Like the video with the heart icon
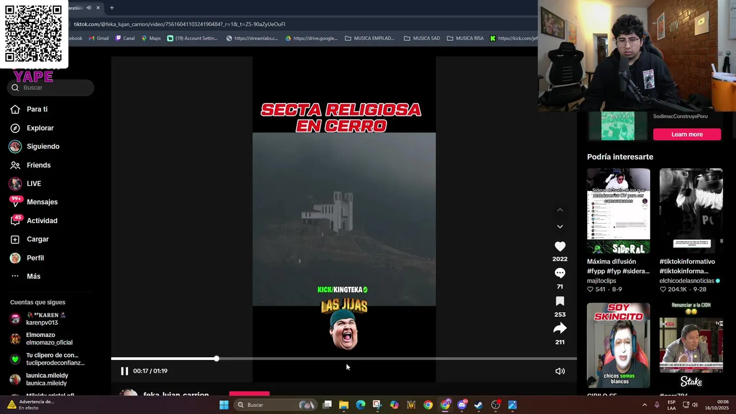Viewport: 736px width, 414px height. 559,246
